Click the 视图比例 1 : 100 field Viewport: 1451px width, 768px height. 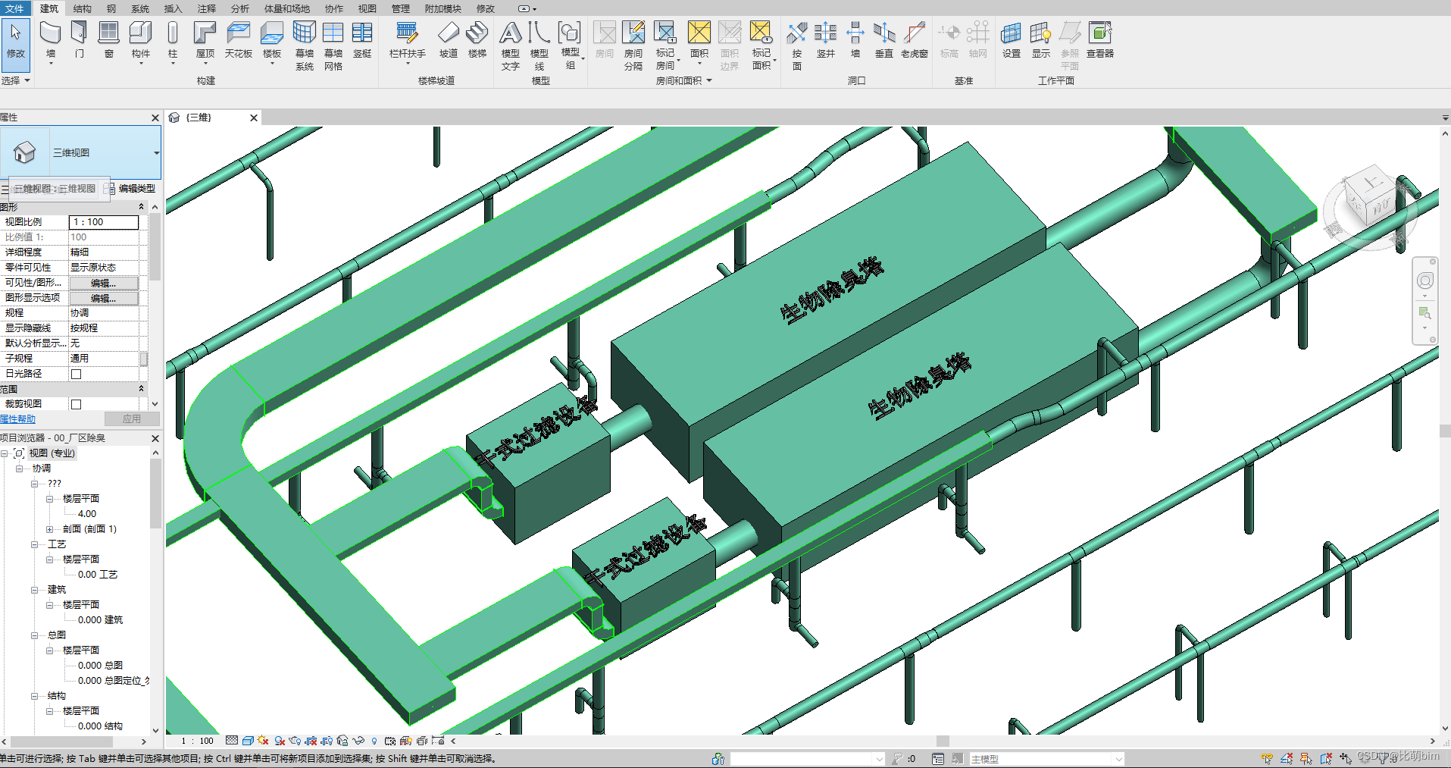[104, 222]
